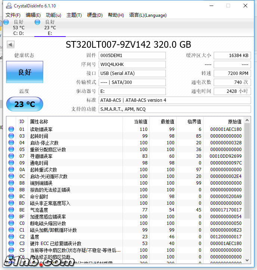Click the serial number field W0Q4LKHK
The width and height of the screenshot is (257, 270).
pos(132,65)
